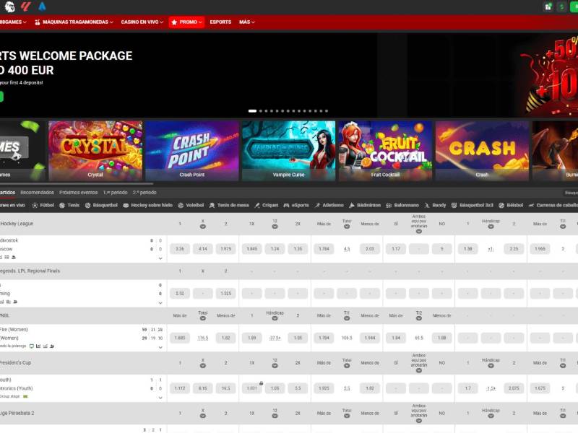Select the first banner carousel indicator
This screenshot has width=578, height=433.
click(252, 111)
